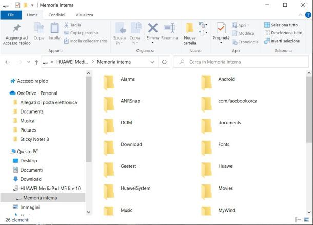Select the Android folder
Screen dimensions: 313x225
tap(218, 82)
